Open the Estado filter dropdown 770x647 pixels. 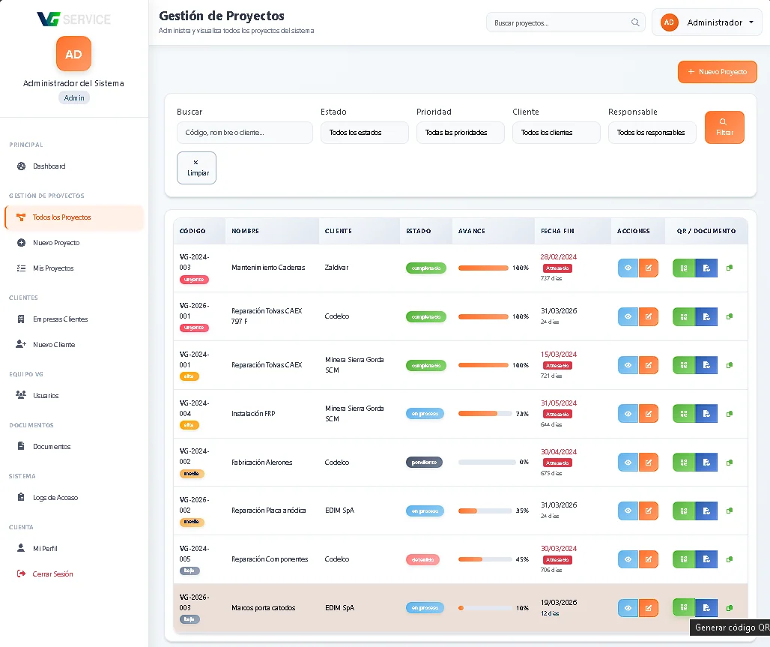tap(364, 133)
